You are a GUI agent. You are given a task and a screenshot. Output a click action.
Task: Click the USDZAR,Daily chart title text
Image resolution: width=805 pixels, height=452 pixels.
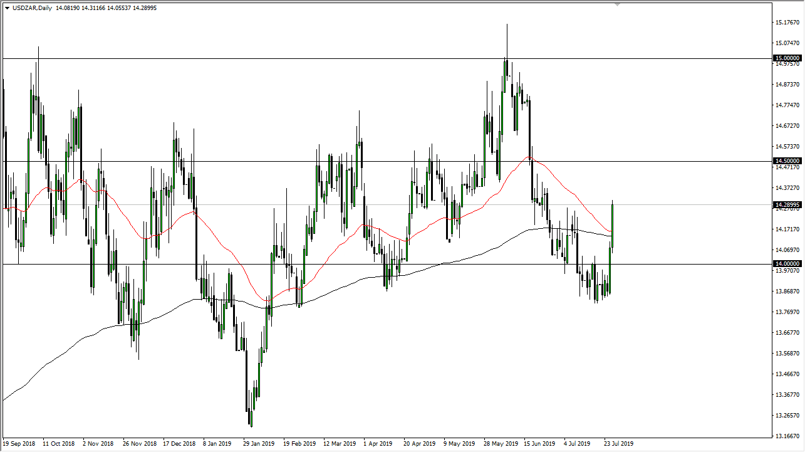point(32,8)
